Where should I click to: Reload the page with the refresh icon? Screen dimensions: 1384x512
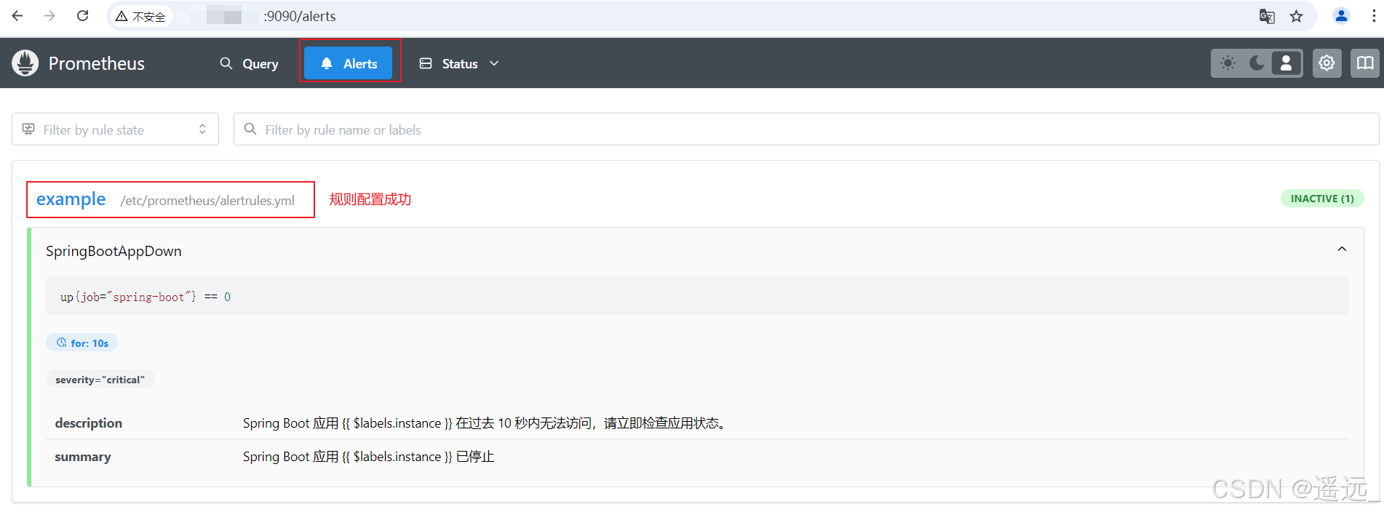[x=83, y=16]
